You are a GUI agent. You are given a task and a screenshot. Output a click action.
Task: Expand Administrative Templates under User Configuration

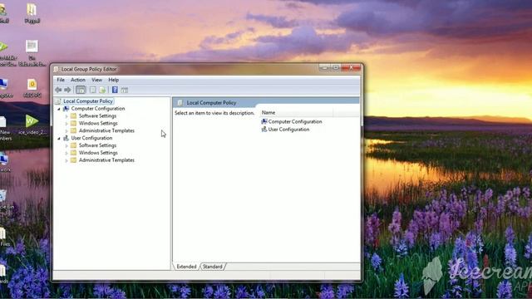[66, 160]
